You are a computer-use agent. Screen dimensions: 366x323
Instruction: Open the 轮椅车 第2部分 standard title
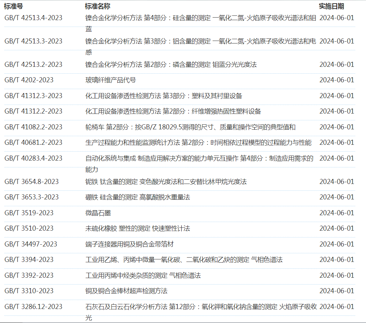point(190,127)
